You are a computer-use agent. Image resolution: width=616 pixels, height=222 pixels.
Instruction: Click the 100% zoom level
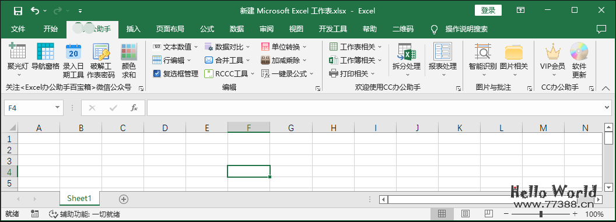(594, 214)
